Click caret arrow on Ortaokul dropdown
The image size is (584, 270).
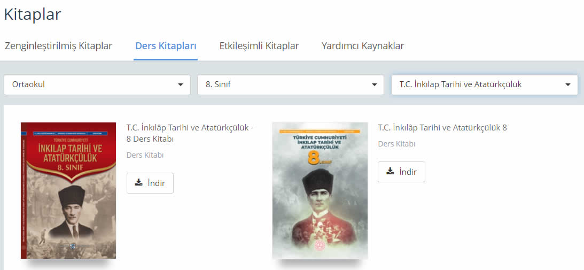(181, 84)
